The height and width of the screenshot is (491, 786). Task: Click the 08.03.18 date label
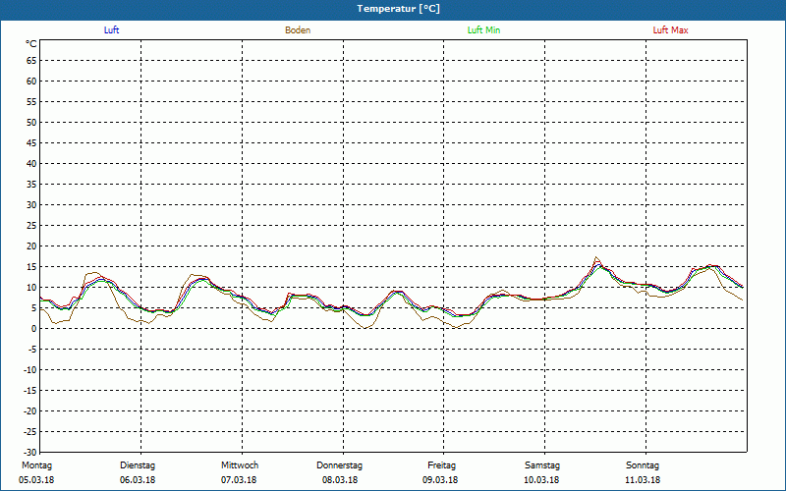tap(340, 480)
